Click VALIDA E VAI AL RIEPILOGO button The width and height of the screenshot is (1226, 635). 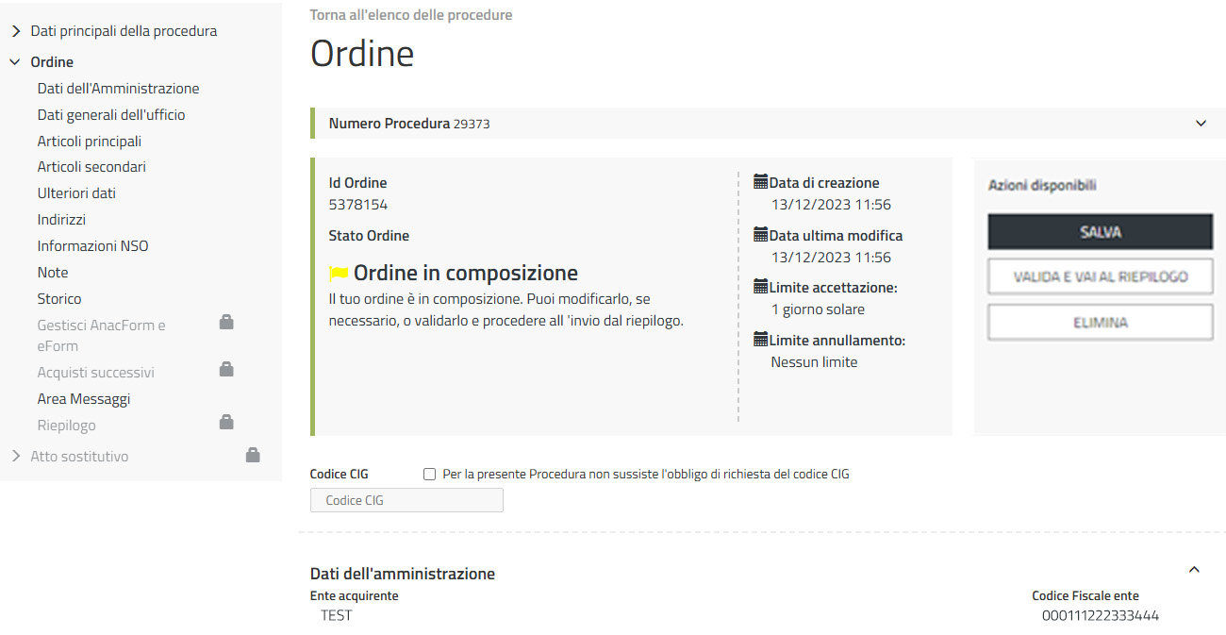[x=1100, y=277]
